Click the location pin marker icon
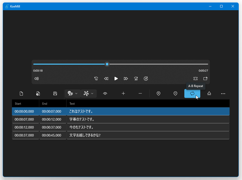The width and height of the screenshot is (242, 180). [158, 94]
